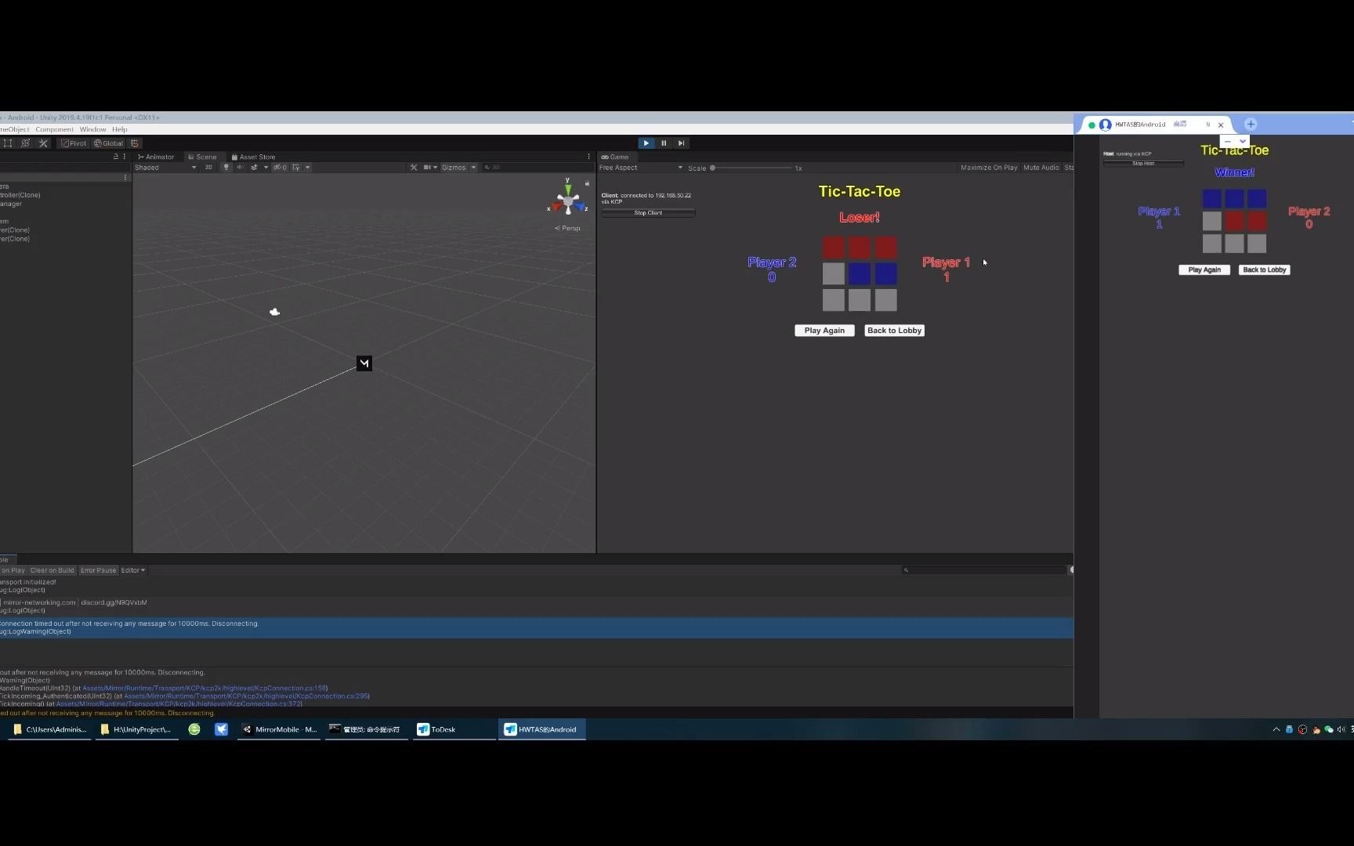Expand the scene effects dropdown arrow

(266, 168)
